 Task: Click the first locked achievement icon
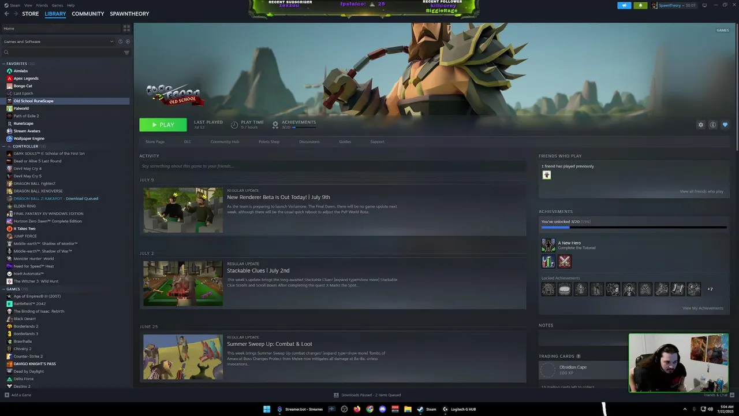tap(548, 289)
